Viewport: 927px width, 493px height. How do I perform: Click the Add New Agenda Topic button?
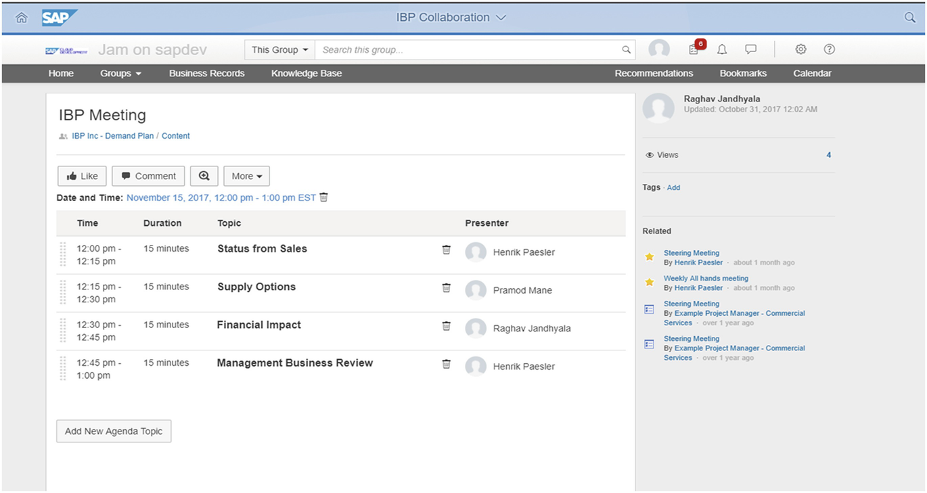[113, 431]
